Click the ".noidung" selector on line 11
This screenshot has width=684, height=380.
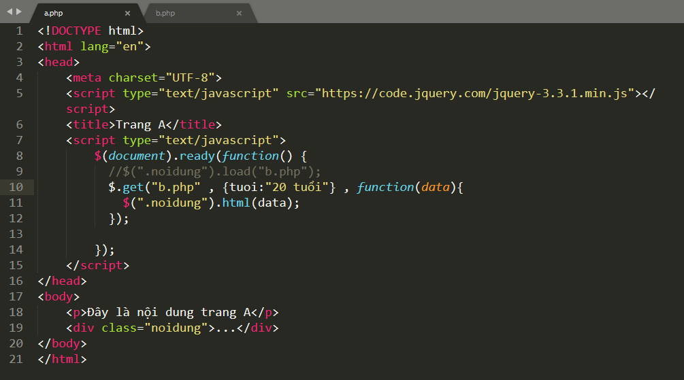(x=172, y=203)
